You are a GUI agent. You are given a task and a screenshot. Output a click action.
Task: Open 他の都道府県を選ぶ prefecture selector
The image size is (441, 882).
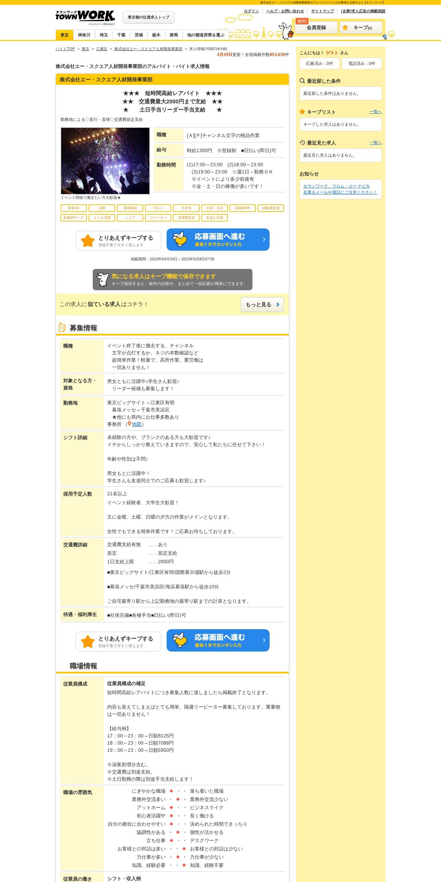(x=206, y=35)
